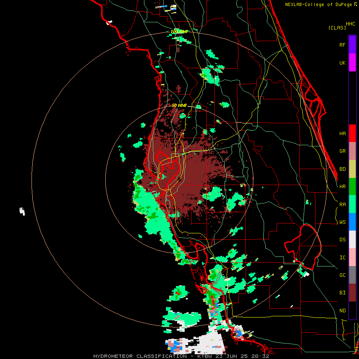Click the ND legend label

tap(342, 311)
